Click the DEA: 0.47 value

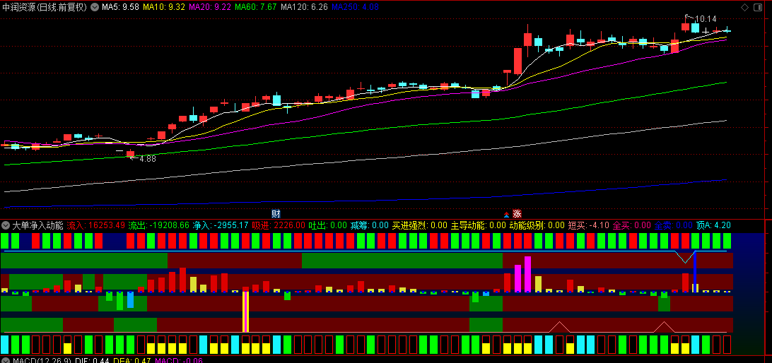(x=132, y=361)
